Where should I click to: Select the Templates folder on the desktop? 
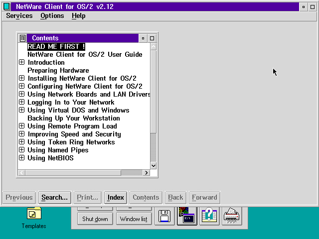pyautogui.click(x=34, y=218)
